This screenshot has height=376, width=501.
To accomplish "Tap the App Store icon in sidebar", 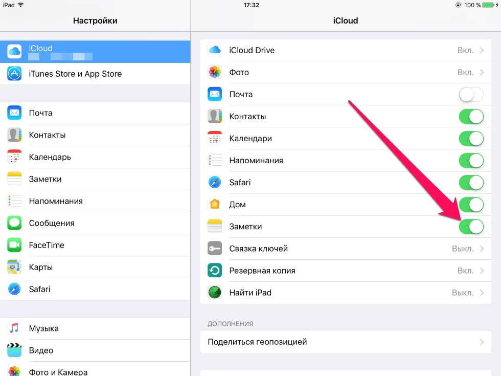I will tap(14, 74).
